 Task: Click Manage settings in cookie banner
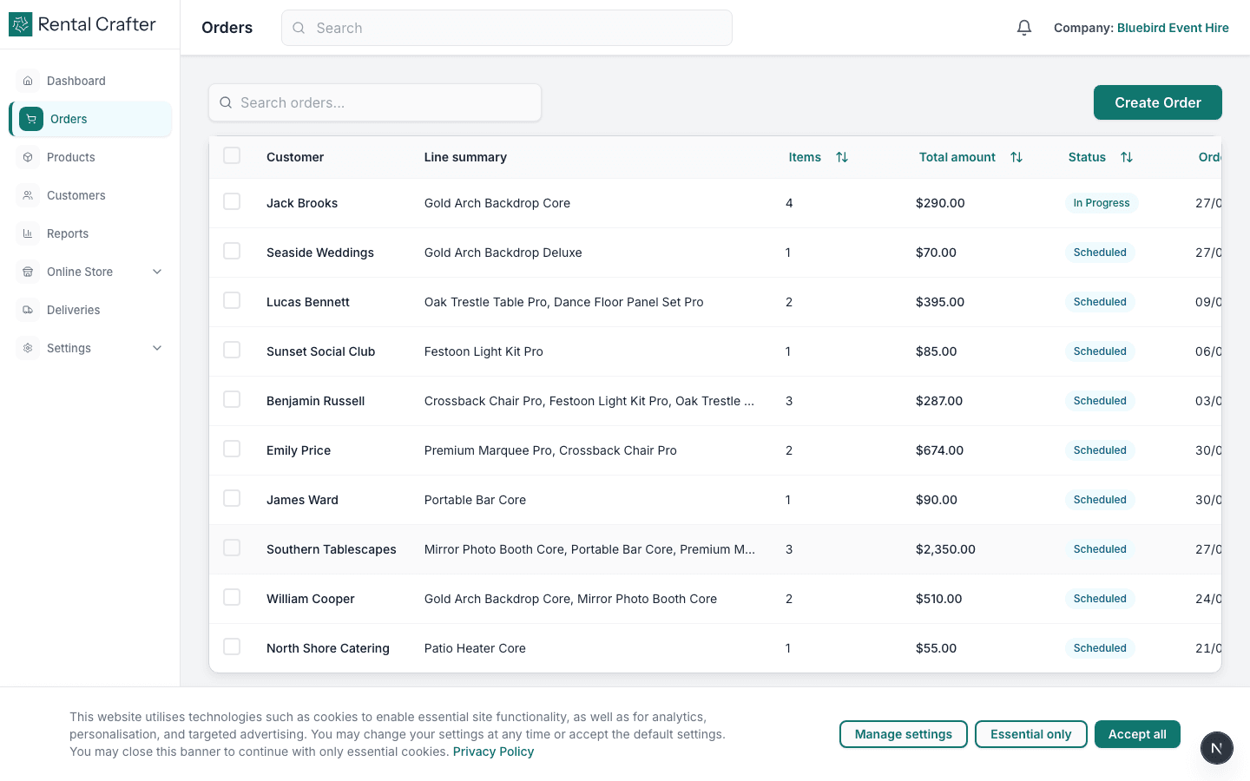[x=904, y=734]
